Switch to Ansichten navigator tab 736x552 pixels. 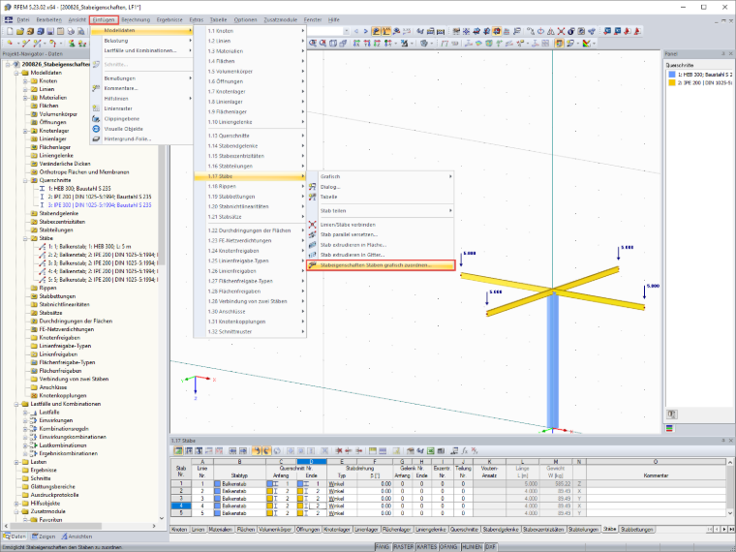[x=77, y=537]
